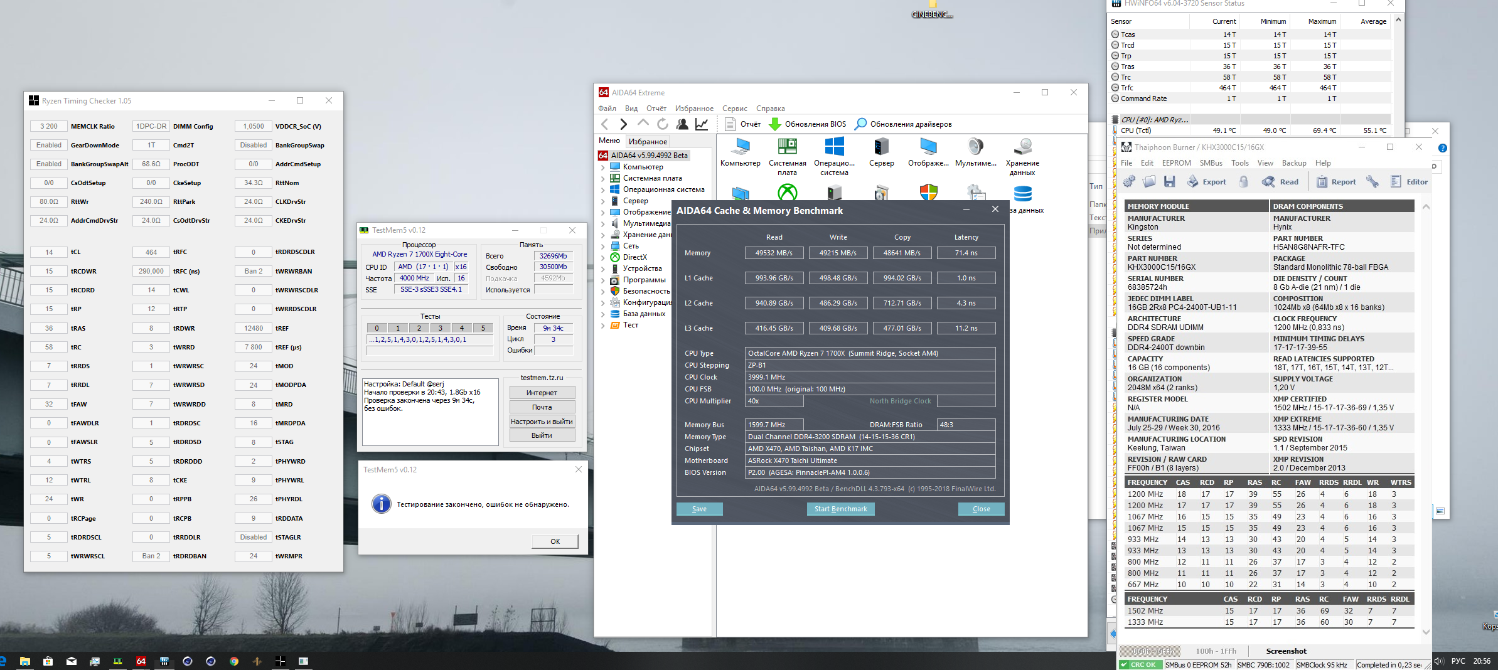1498x670 pixels.
Task: Open the Файл menu in AIDA64
Action: coord(607,109)
